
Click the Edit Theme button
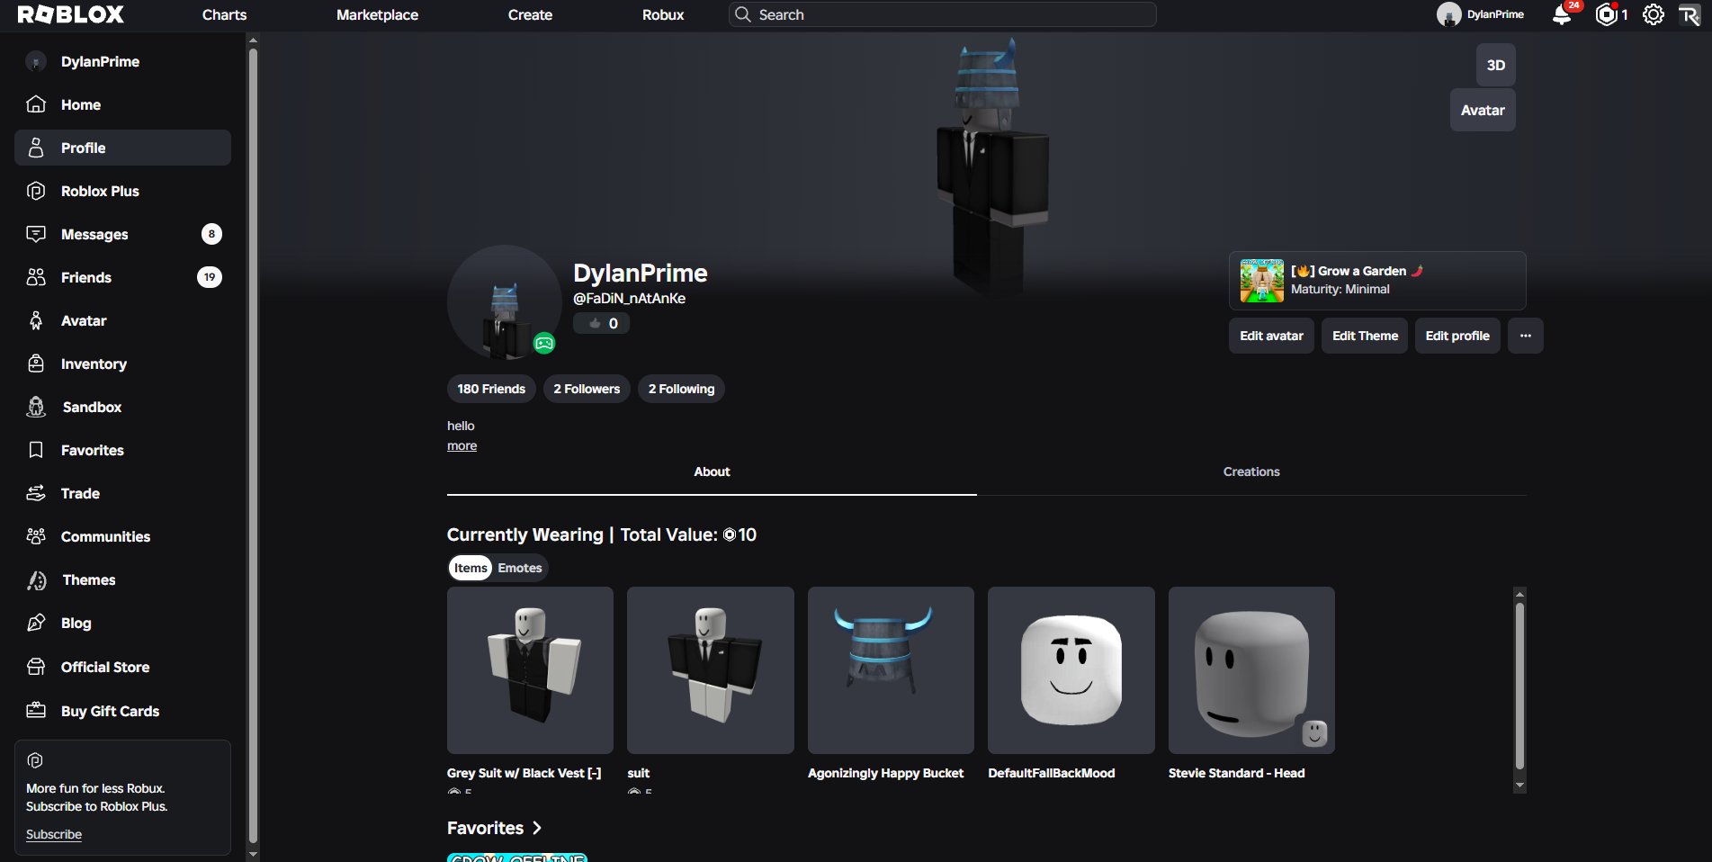tap(1365, 336)
